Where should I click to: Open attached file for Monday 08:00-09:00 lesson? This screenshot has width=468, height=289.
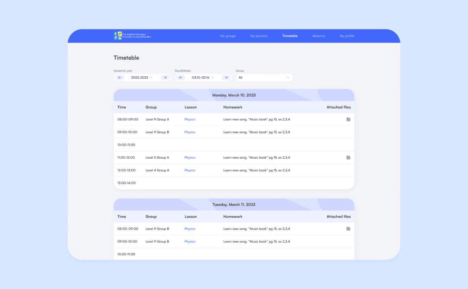[348, 119]
